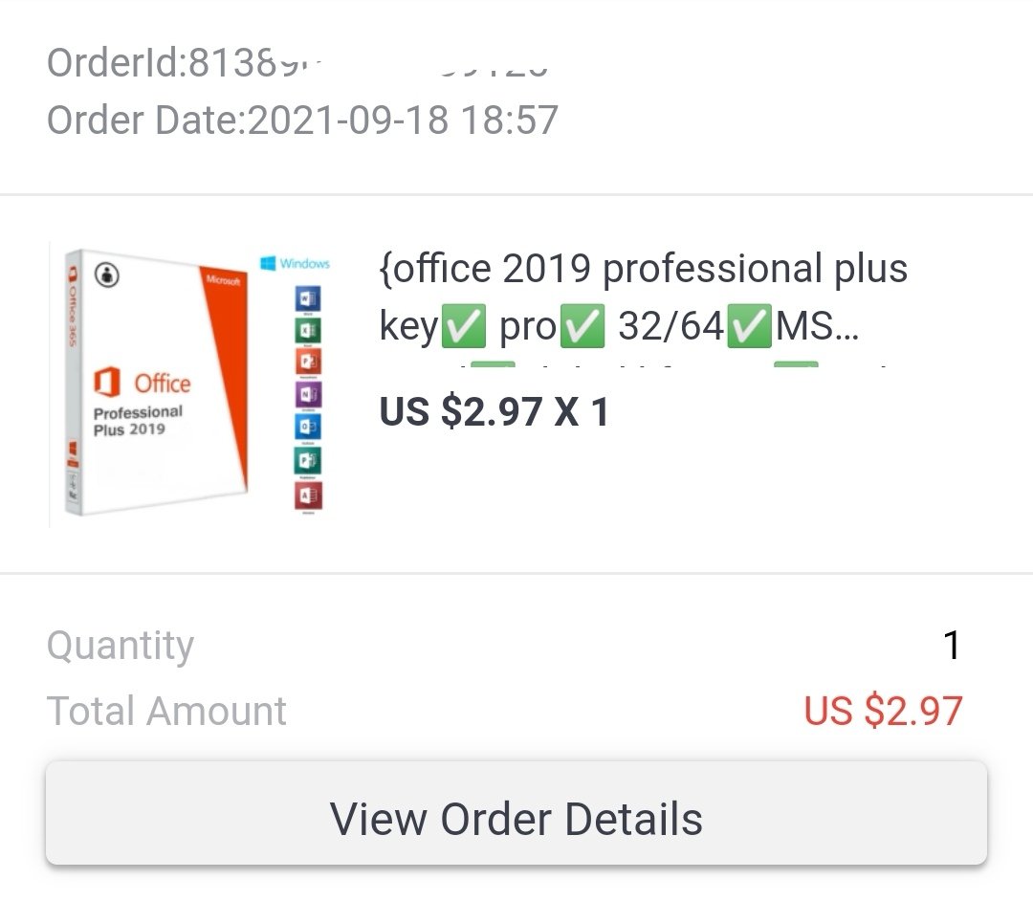1033x901 pixels.
Task: Click the Excel icon in product image
Action: (x=308, y=329)
